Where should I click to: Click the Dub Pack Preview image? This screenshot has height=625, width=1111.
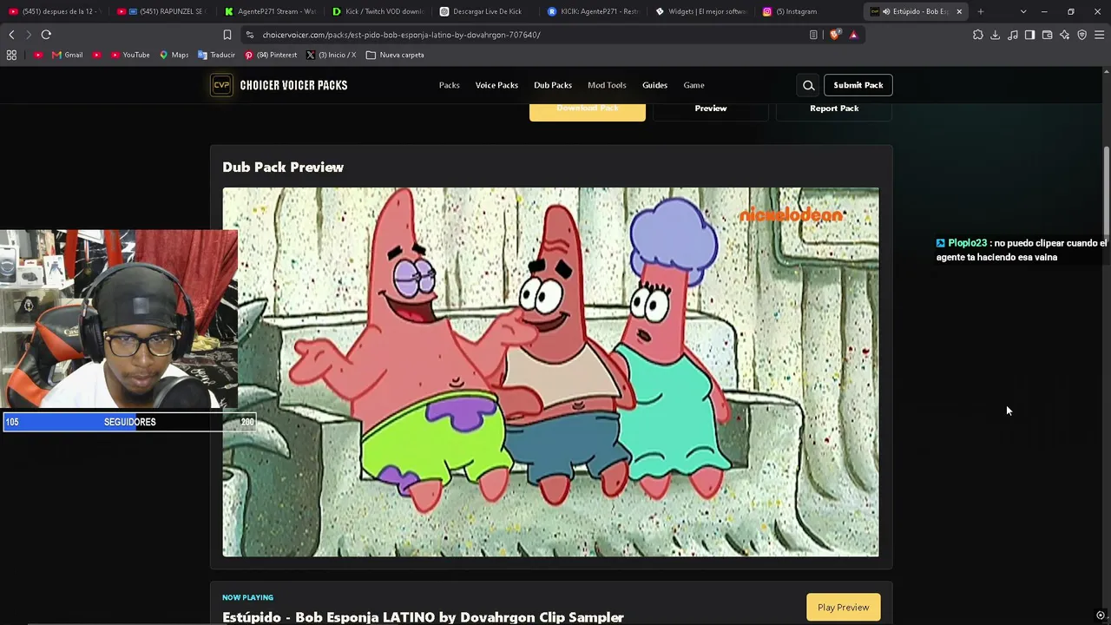(x=550, y=372)
